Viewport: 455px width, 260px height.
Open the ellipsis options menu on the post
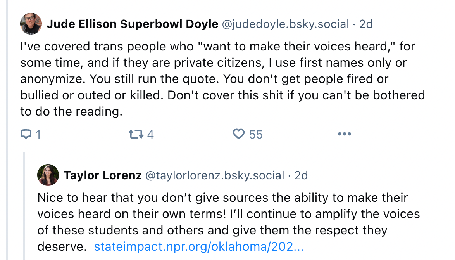point(344,134)
